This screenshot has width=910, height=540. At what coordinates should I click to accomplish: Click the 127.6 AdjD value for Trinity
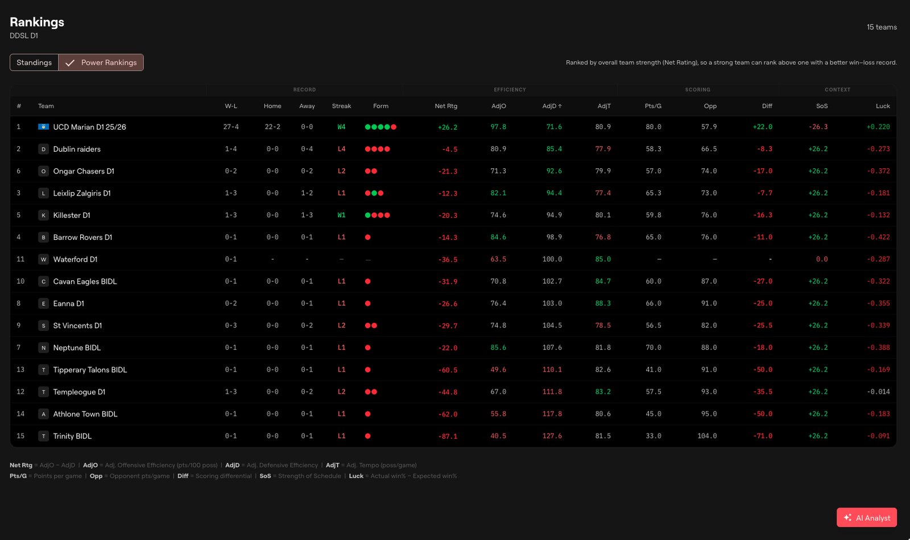[552, 436]
